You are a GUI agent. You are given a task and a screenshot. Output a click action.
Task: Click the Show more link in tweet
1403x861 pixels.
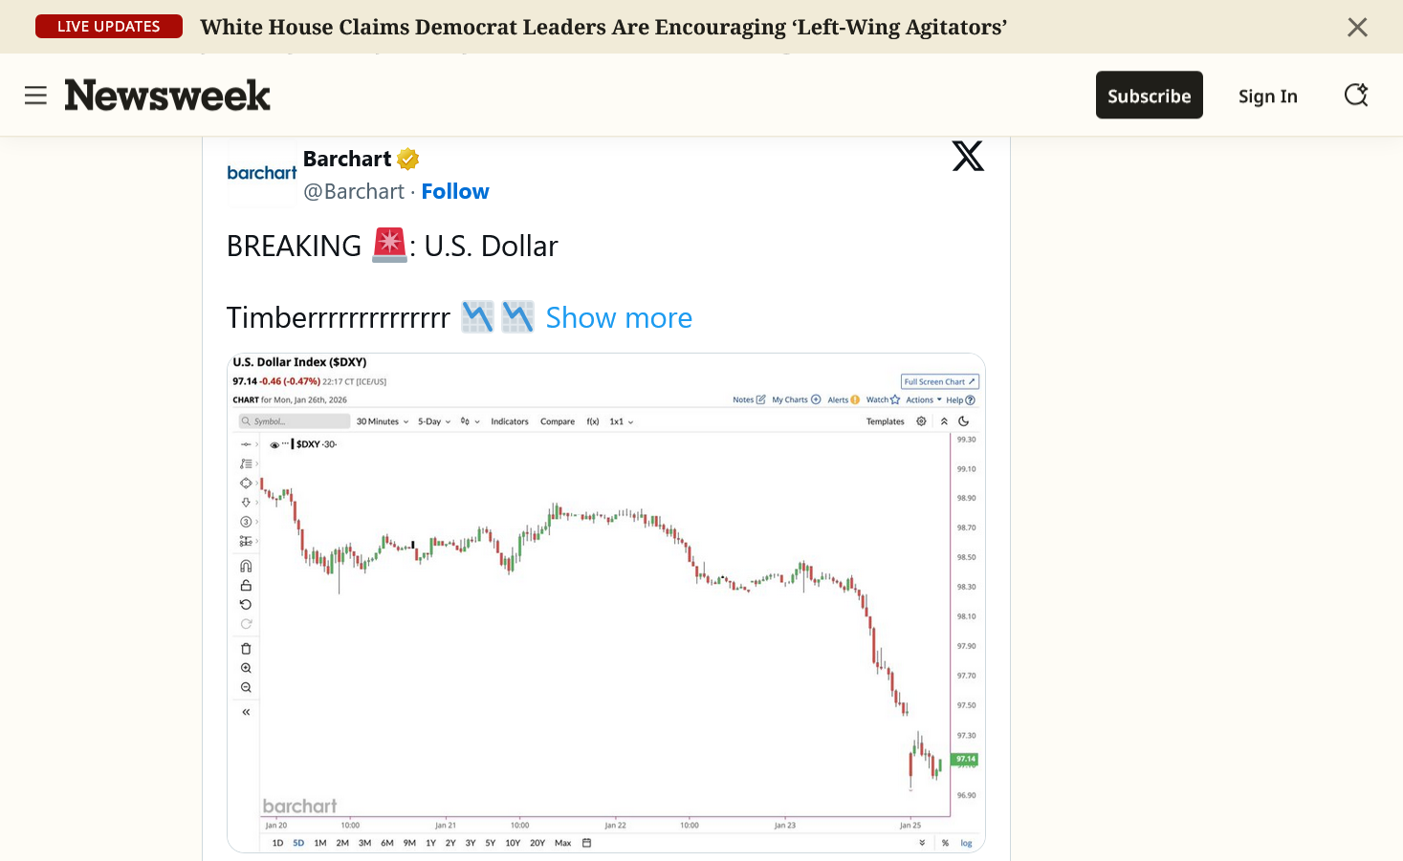(619, 318)
